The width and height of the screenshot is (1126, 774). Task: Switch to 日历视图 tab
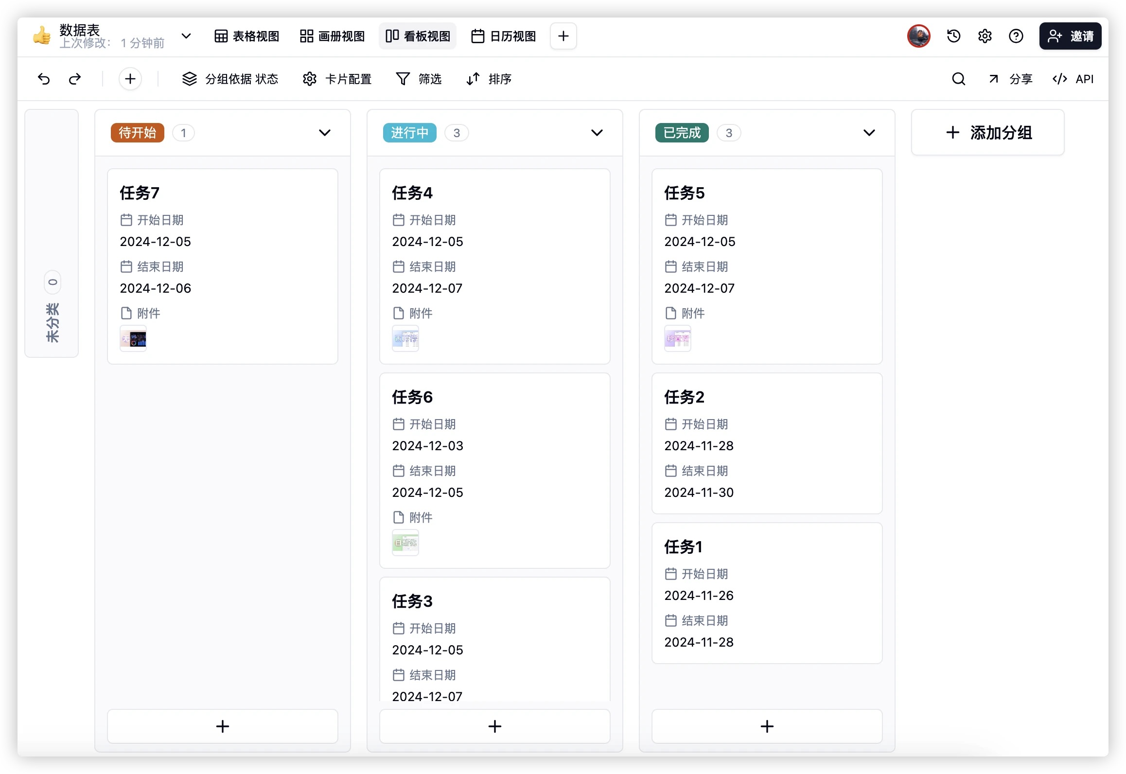[504, 36]
